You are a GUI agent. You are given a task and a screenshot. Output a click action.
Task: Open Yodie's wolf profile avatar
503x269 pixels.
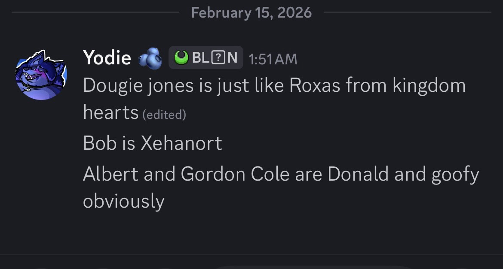pyautogui.click(x=41, y=74)
